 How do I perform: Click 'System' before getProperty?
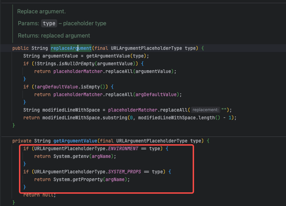point(61,180)
